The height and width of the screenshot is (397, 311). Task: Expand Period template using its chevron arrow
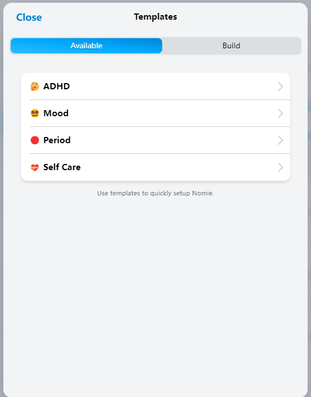coord(280,140)
